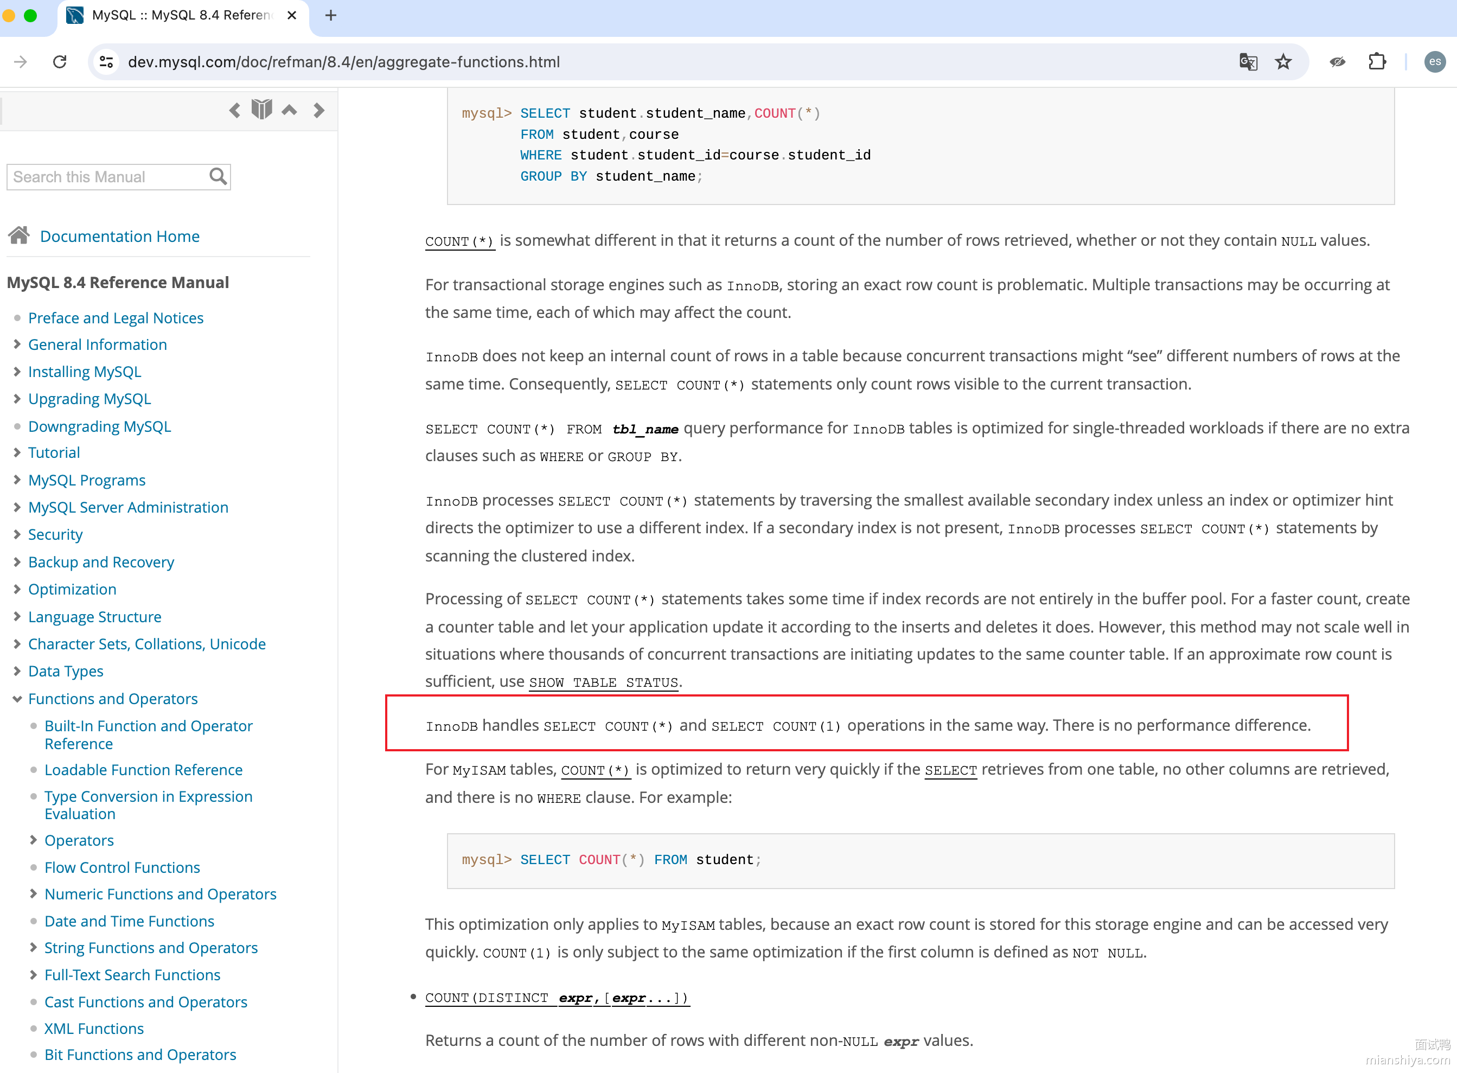Expand Full-Text Search Functions arrow
Viewport: 1457px width, 1073px height.
click(33, 975)
